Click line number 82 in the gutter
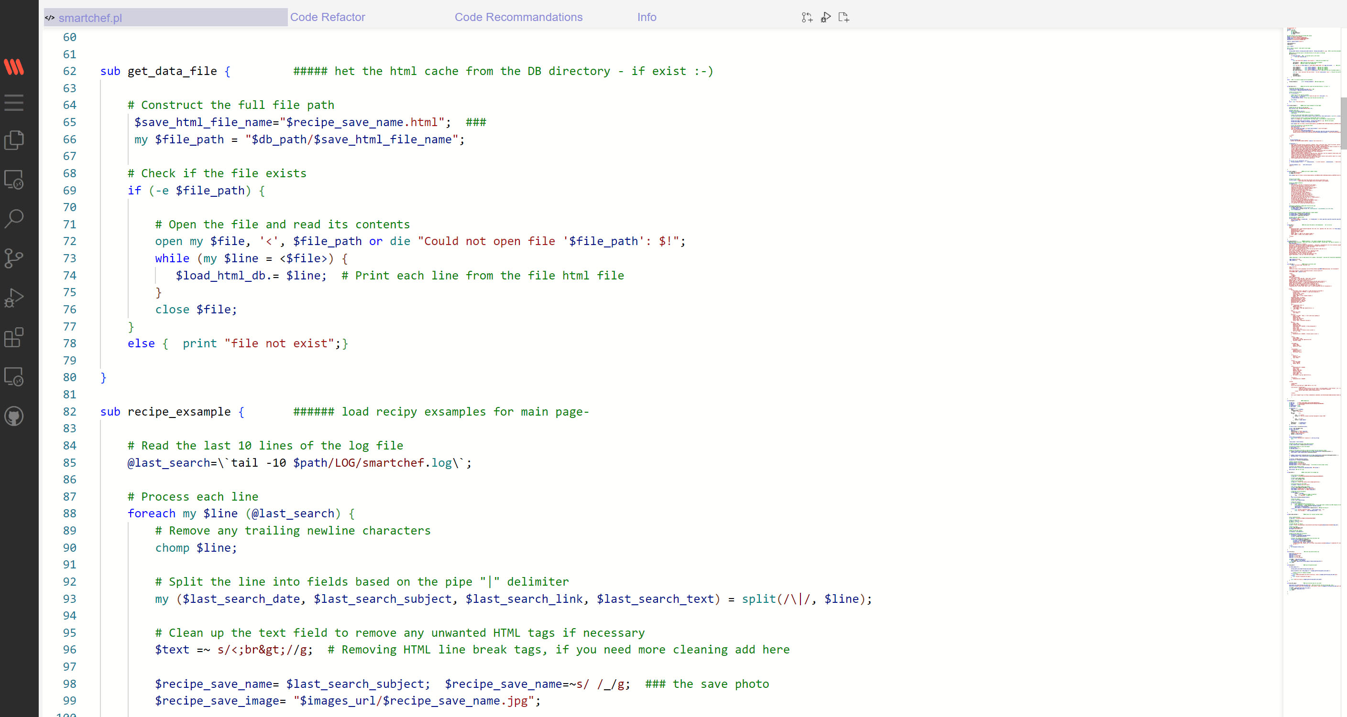 point(69,411)
